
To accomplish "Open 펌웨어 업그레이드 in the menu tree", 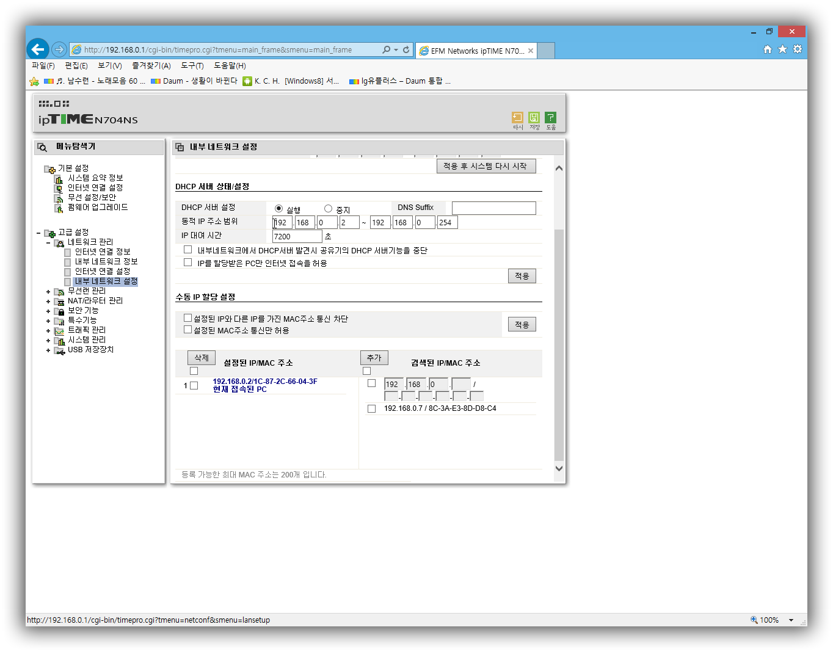I will click(x=98, y=208).
